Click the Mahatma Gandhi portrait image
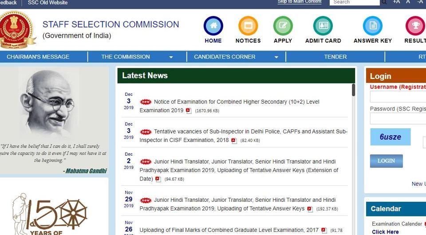 click(49, 103)
